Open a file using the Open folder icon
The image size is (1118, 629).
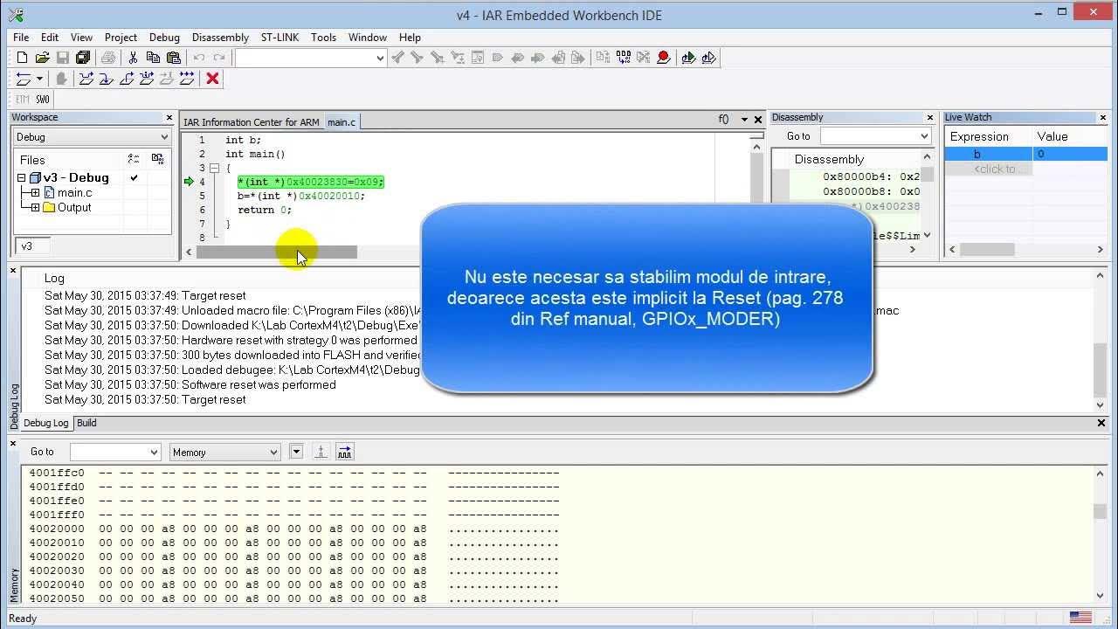point(42,58)
